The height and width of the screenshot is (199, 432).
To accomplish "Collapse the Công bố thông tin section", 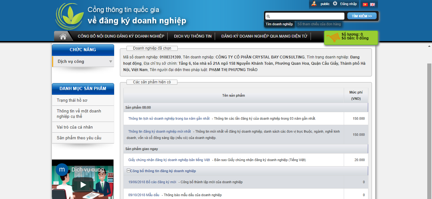I will (x=128, y=171).
